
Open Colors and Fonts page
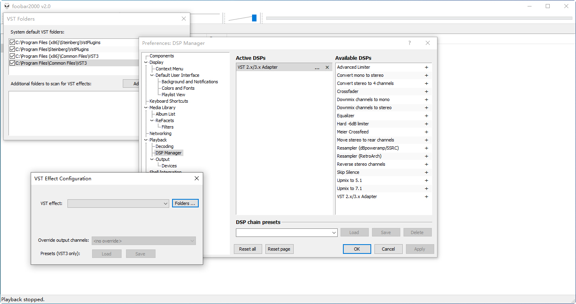tap(178, 88)
